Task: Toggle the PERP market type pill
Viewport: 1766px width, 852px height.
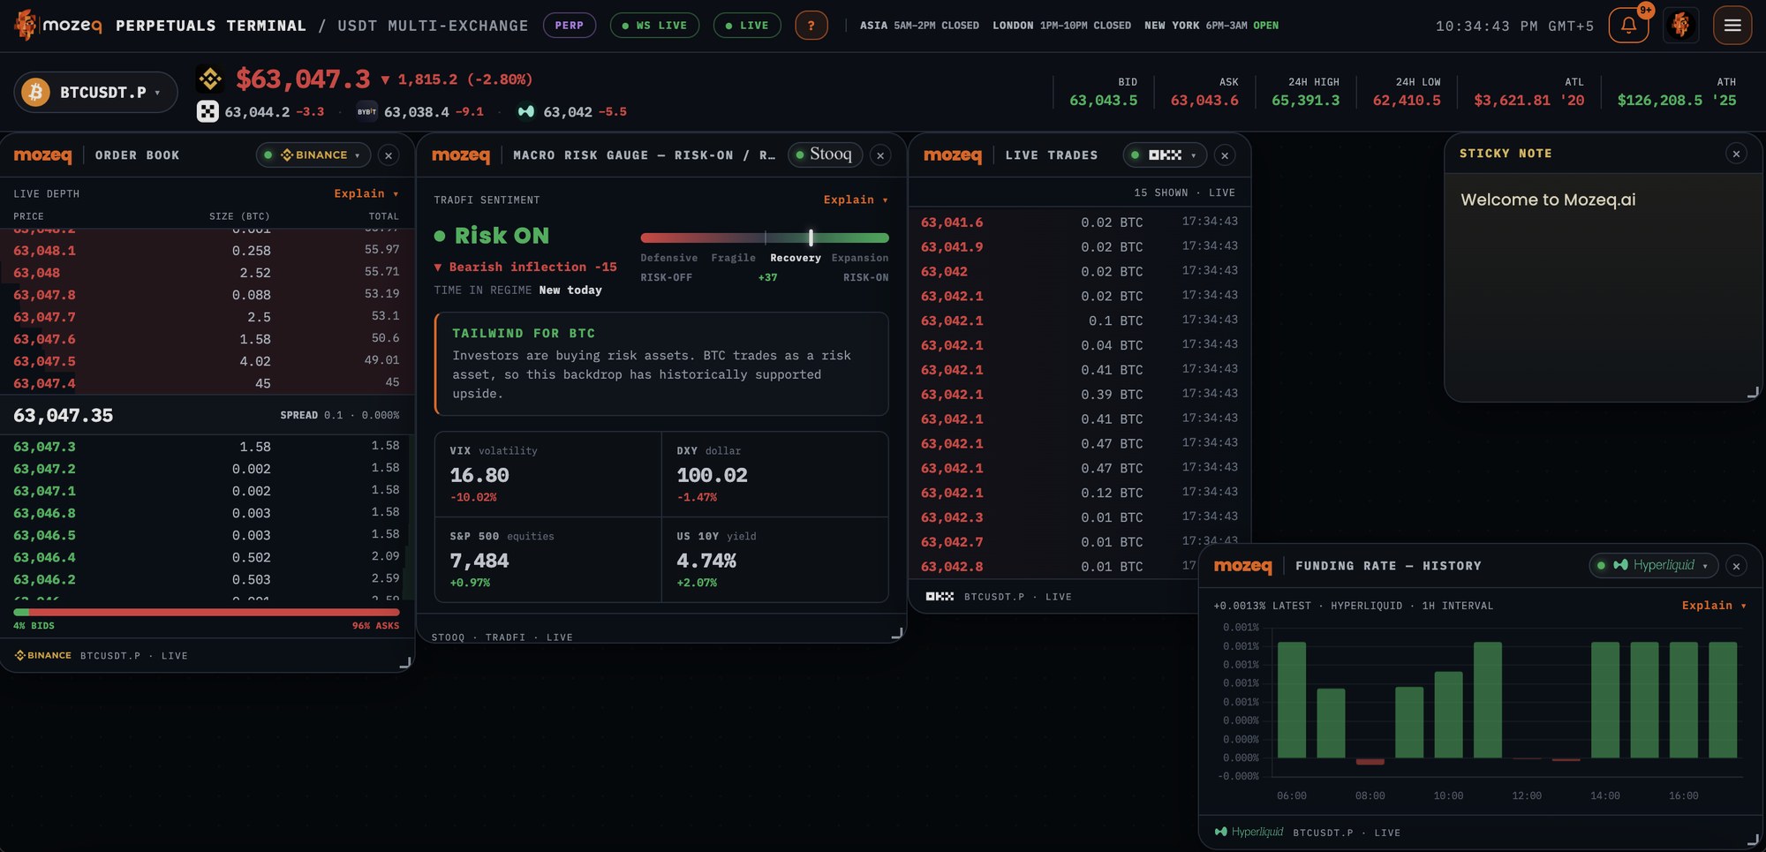Action: pyautogui.click(x=570, y=26)
